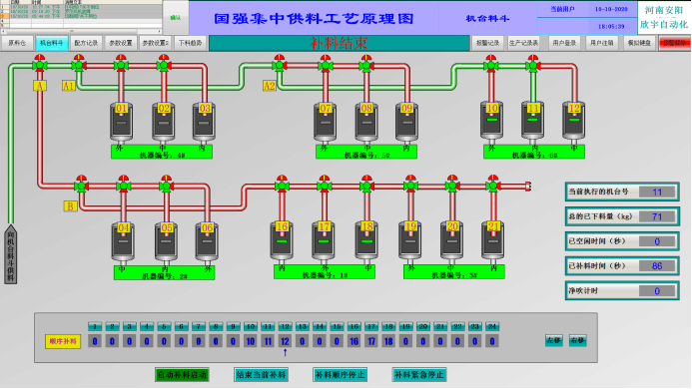Select hopper 02 icon
The width and height of the screenshot is (692, 389).
164,122
